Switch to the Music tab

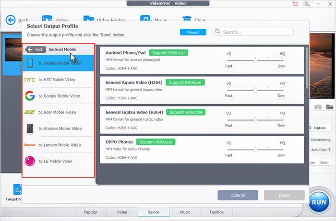(185, 212)
